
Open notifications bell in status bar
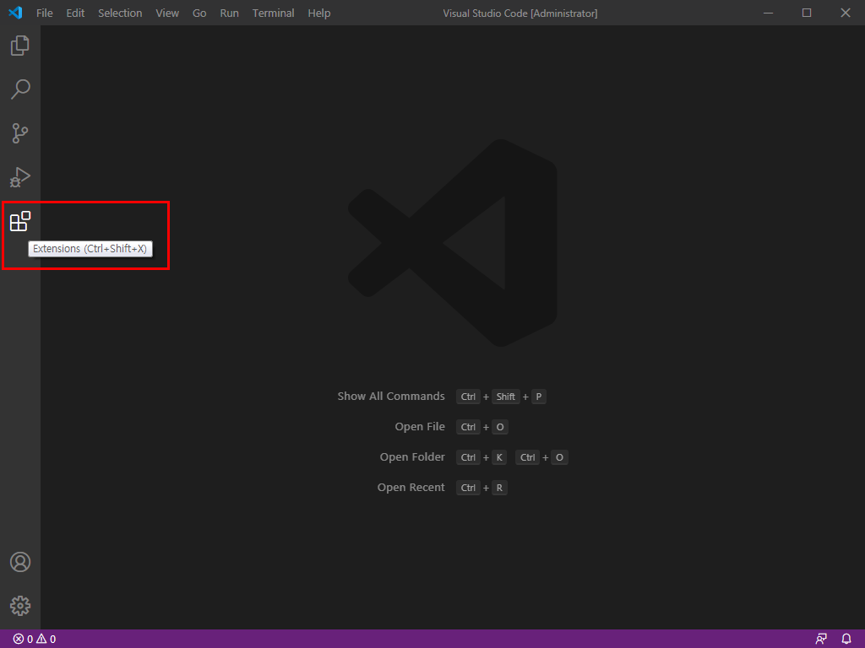846,640
